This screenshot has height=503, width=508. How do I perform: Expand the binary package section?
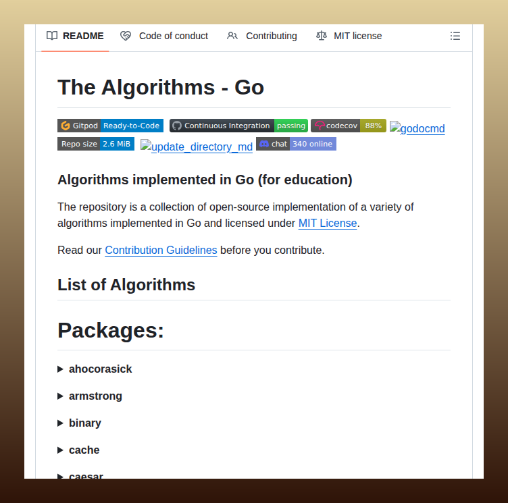(80, 423)
